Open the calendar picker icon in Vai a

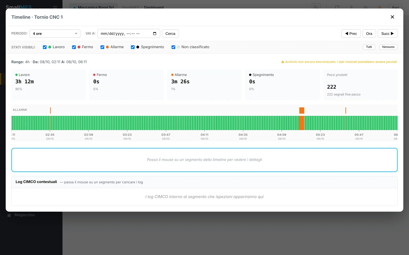pos(155,33)
